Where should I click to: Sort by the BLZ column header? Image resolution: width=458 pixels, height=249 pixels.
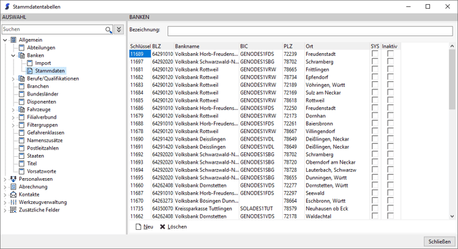163,46
